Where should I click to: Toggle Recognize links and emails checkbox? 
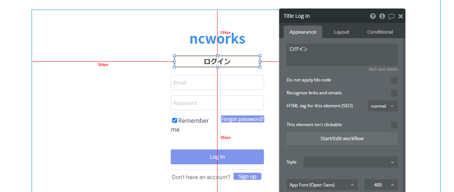pyautogui.click(x=394, y=93)
